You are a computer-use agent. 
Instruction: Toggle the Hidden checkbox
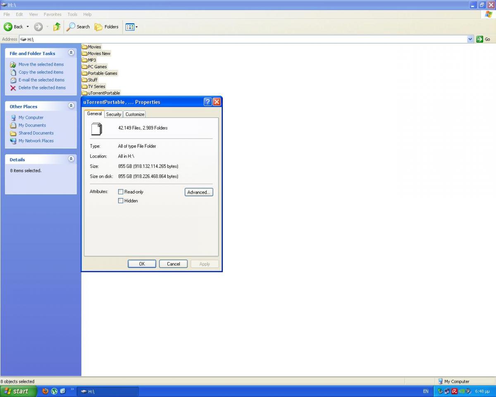point(121,201)
